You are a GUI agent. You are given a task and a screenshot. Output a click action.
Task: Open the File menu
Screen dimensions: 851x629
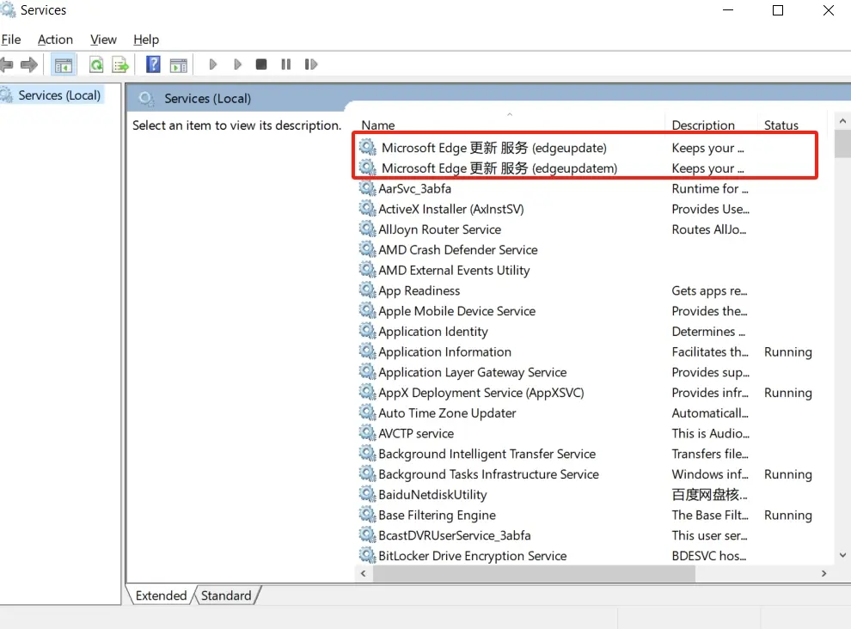tap(11, 40)
